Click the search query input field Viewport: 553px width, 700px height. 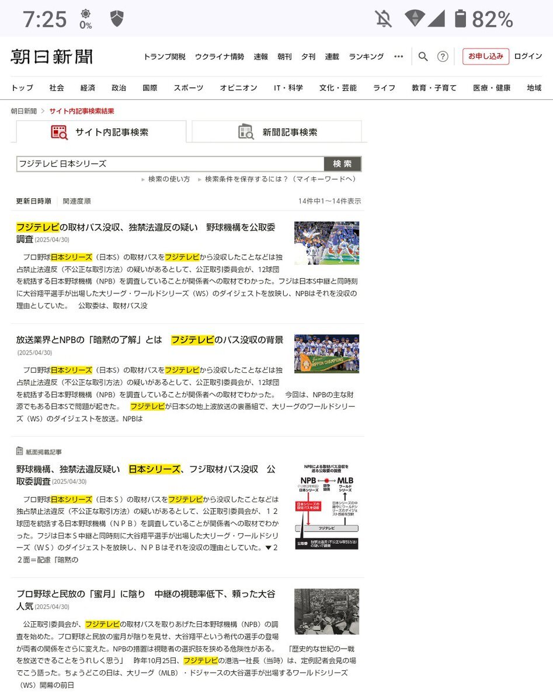[x=170, y=164]
